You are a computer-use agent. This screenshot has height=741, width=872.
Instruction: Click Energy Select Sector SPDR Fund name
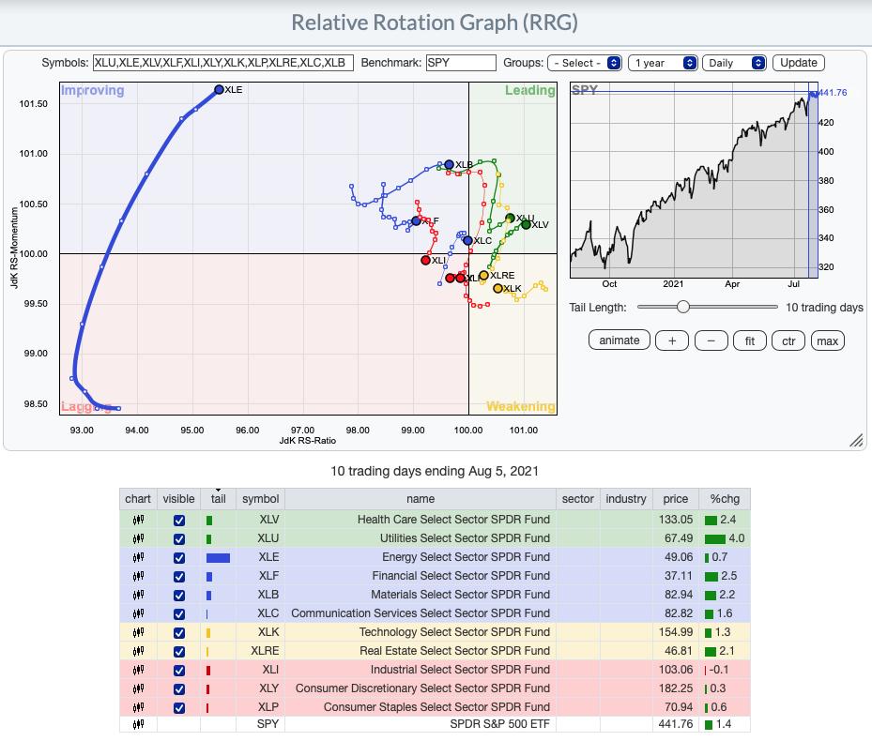[x=466, y=557]
